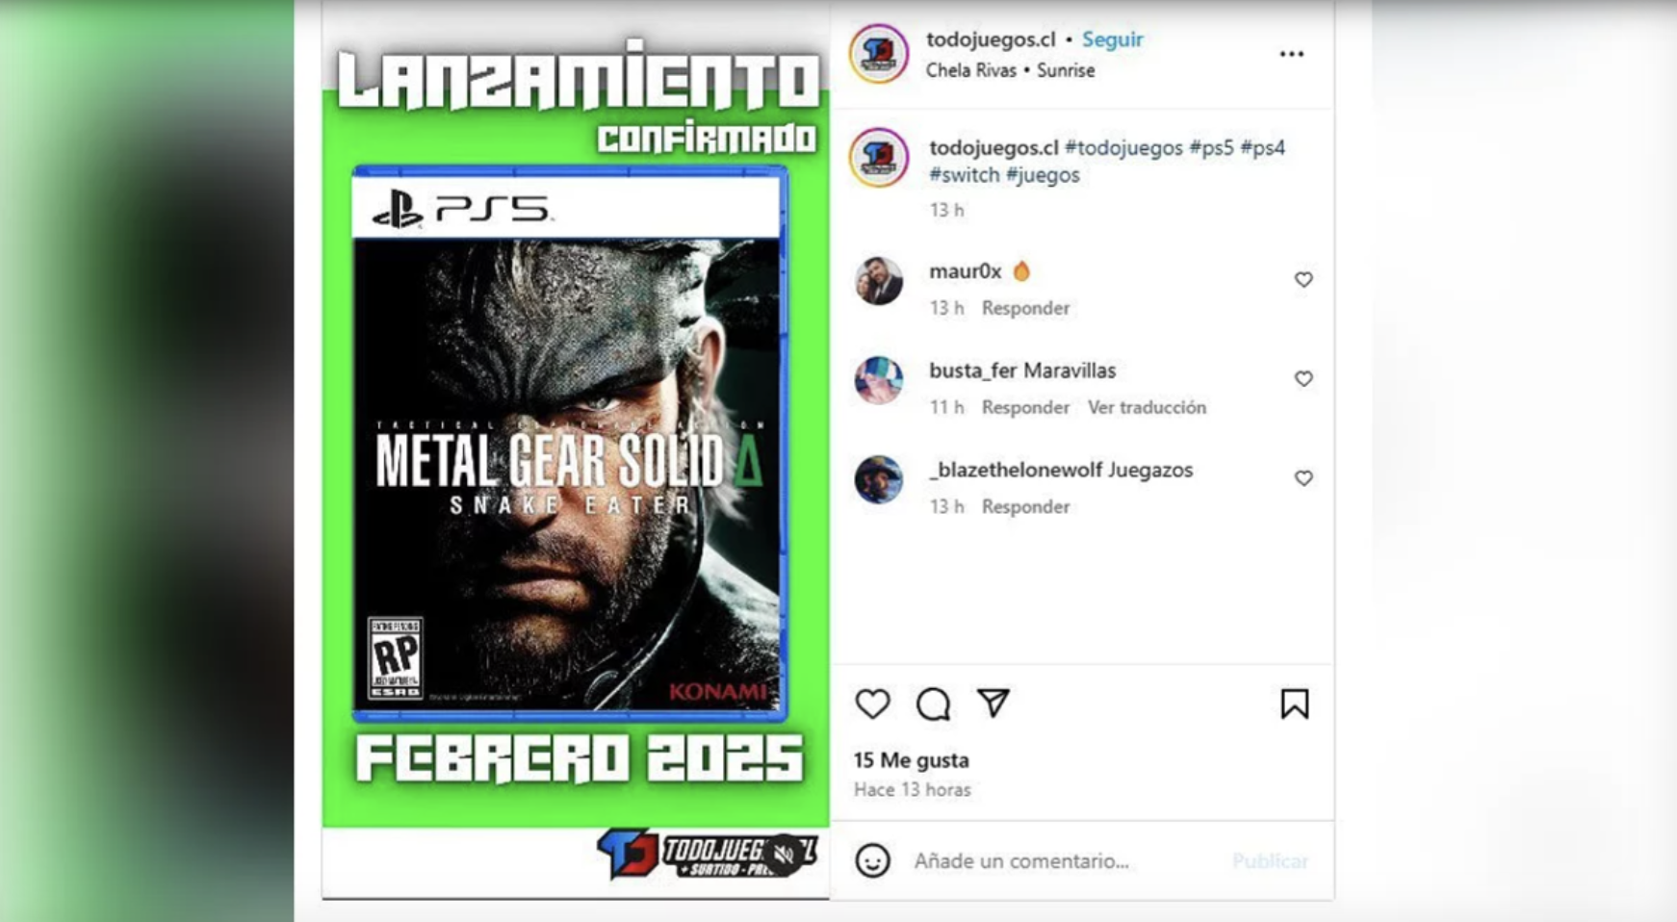Follow the account with Seguir

click(x=1112, y=39)
